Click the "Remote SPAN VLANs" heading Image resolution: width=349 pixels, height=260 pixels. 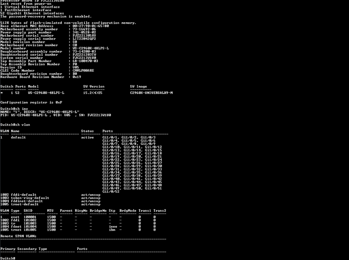coord(18,236)
